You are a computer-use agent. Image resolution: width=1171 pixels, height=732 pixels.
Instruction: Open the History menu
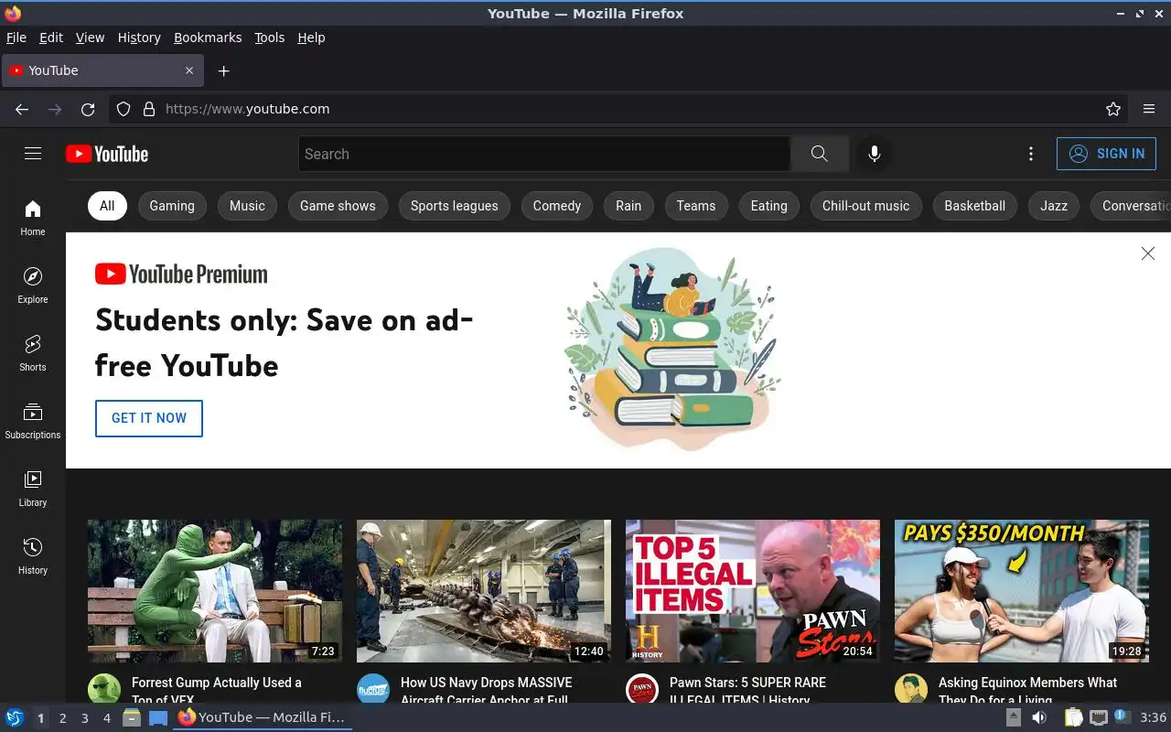pos(139,38)
